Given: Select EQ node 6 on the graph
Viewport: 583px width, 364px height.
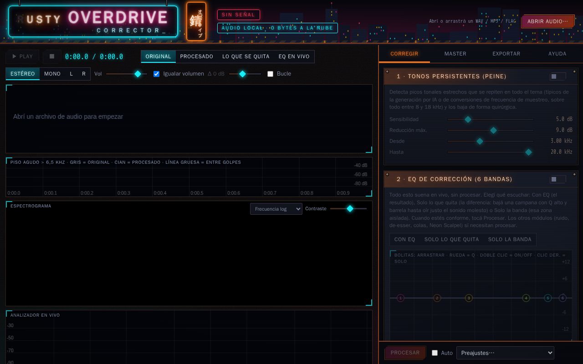Looking at the screenshot, I should coord(563,298).
